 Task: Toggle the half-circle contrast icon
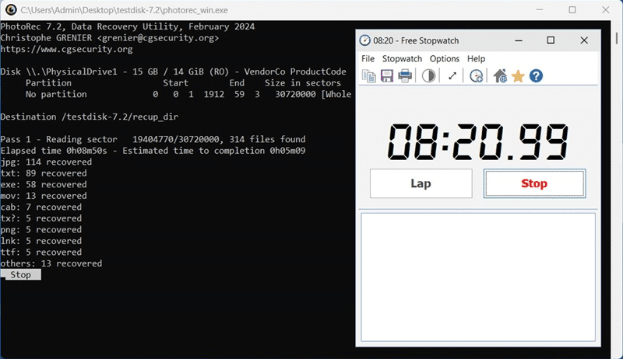pos(428,75)
